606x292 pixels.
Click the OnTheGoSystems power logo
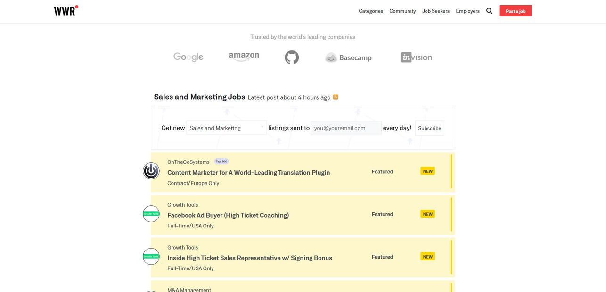pyautogui.click(x=151, y=171)
